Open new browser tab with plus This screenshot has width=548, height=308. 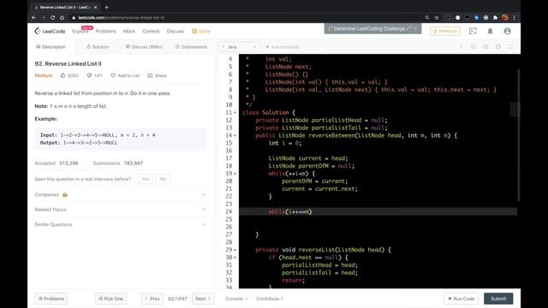(x=106, y=7)
